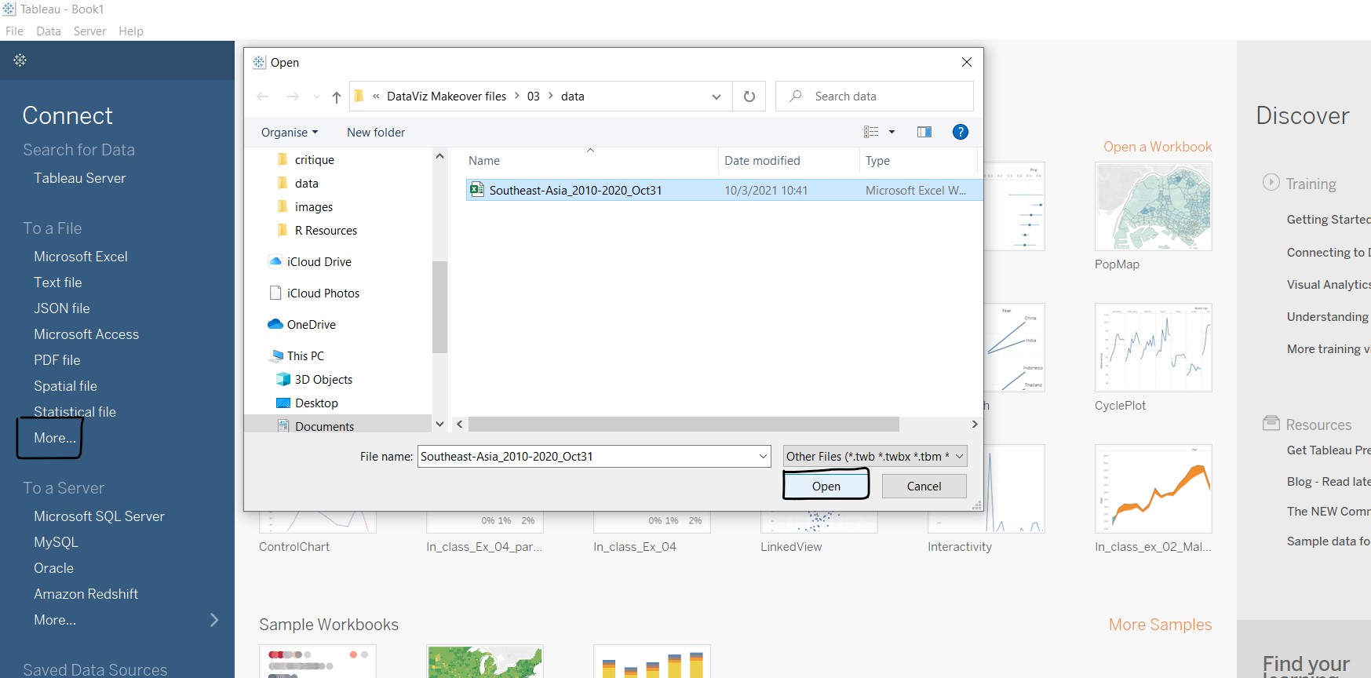Click the Training play icon in Discover
This screenshot has height=678, width=1371.
1271,182
